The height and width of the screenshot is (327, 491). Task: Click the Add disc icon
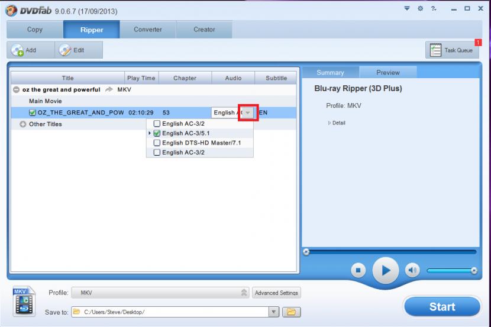click(x=17, y=50)
